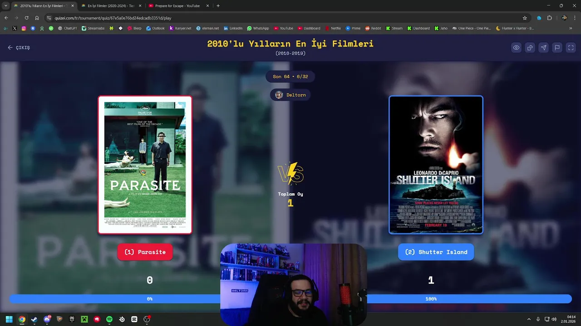Open the browser extensions puzzle icon
This screenshot has height=326, width=581.
click(550, 18)
